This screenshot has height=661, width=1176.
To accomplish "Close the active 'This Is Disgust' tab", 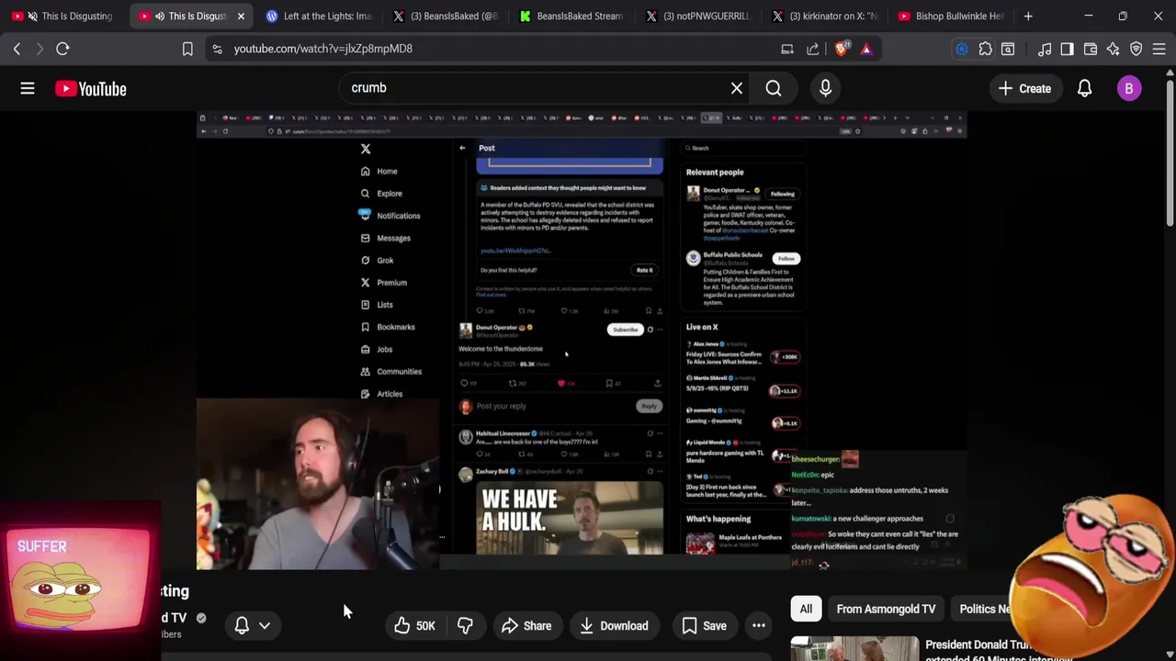I will 241,16.
